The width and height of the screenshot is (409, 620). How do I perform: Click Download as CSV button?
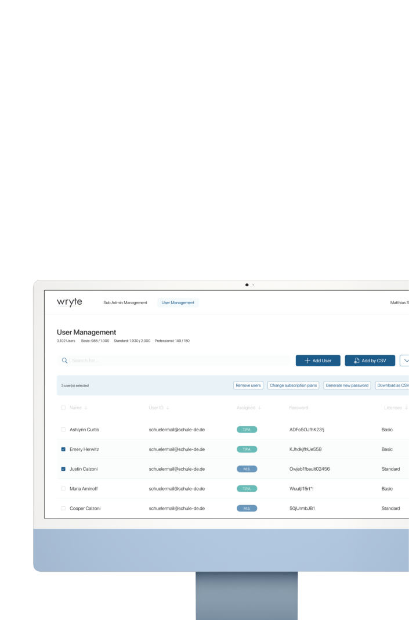392,385
